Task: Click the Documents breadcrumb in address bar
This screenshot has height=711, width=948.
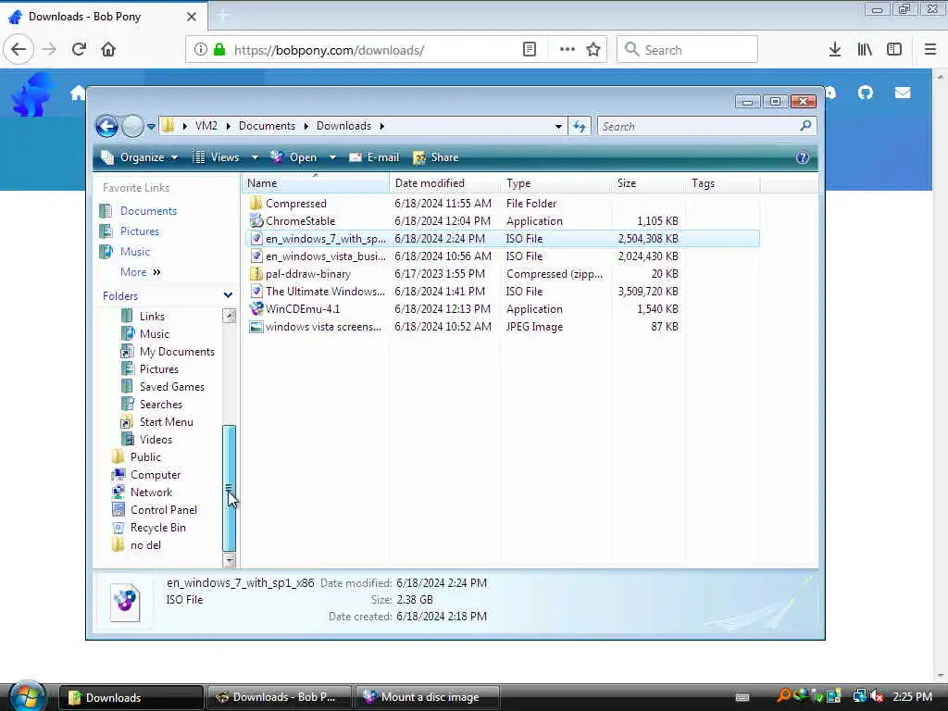Action: 267,126
